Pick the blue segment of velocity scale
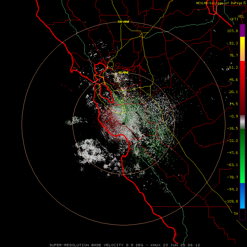The width and height of the screenshot is (247, 247). pyautogui.click(x=242, y=196)
